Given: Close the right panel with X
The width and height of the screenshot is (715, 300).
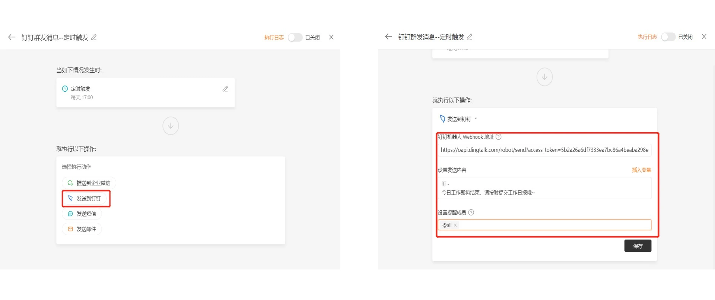Looking at the screenshot, I should [704, 37].
